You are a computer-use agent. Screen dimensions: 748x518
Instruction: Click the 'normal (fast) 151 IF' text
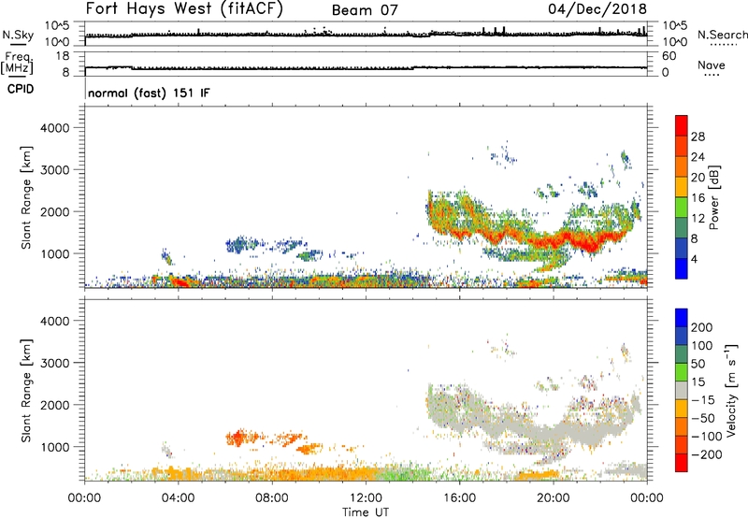[149, 93]
